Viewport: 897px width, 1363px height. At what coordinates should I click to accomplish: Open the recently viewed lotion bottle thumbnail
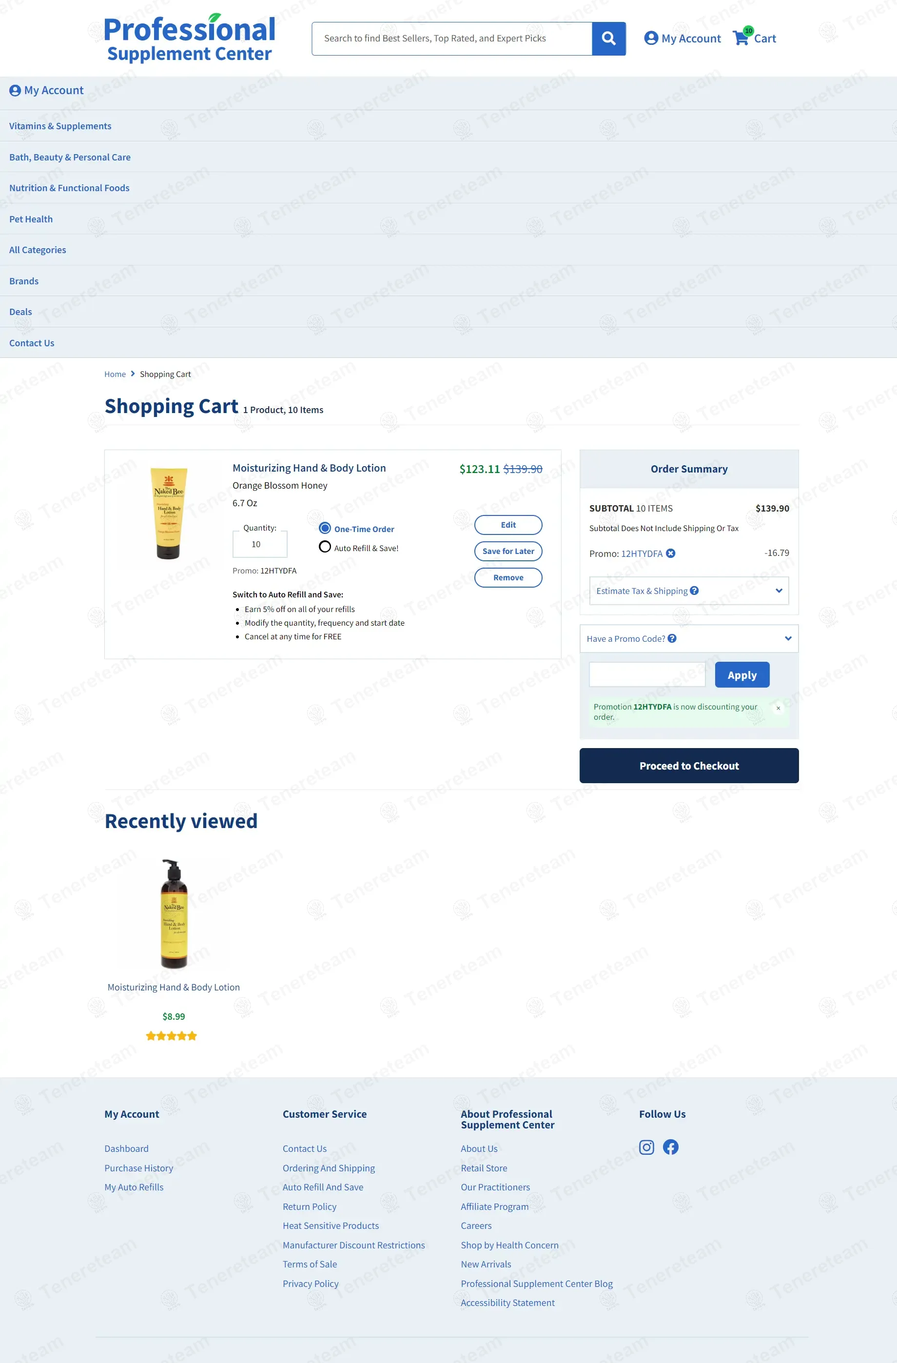tap(174, 913)
